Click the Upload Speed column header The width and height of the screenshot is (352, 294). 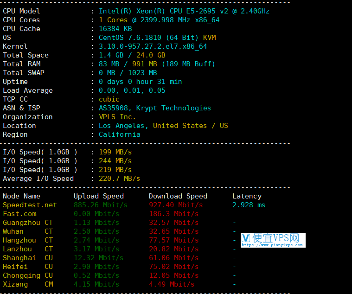99,196
